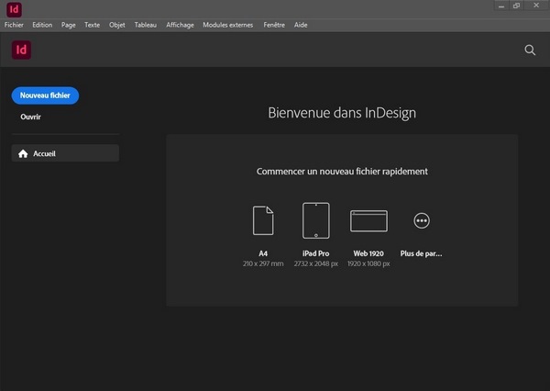Viewport: 550px width, 391px height.
Task: Click the InDesign logo in the header
Action: (21, 50)
